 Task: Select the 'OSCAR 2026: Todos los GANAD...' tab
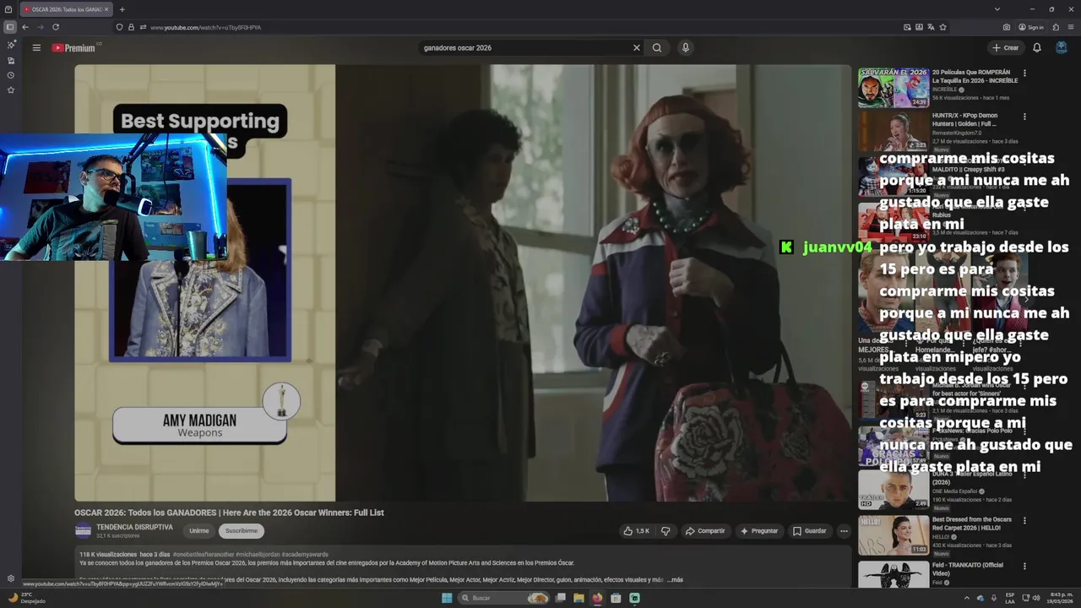pos(66,9)
